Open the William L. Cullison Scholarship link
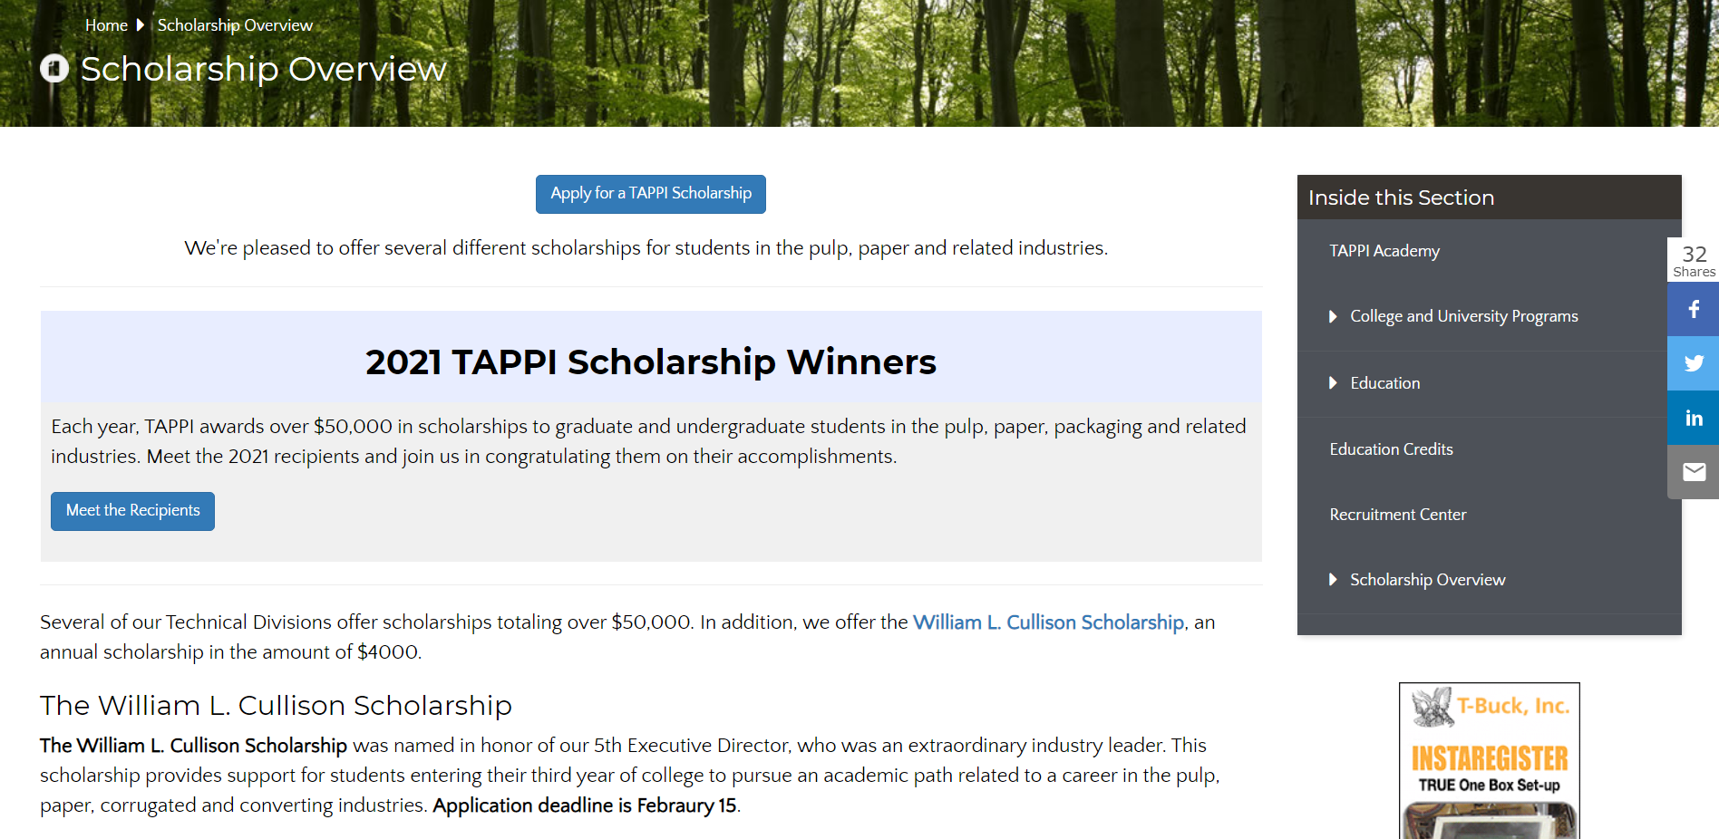Viewport: 1719px width, 839px height. tap(1048, 622)
